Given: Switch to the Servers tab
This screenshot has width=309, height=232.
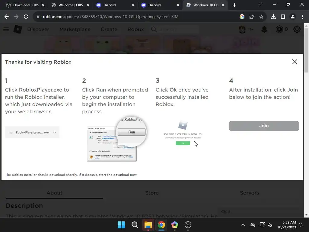Looking at the screenshot, I should tap(249, 193).
